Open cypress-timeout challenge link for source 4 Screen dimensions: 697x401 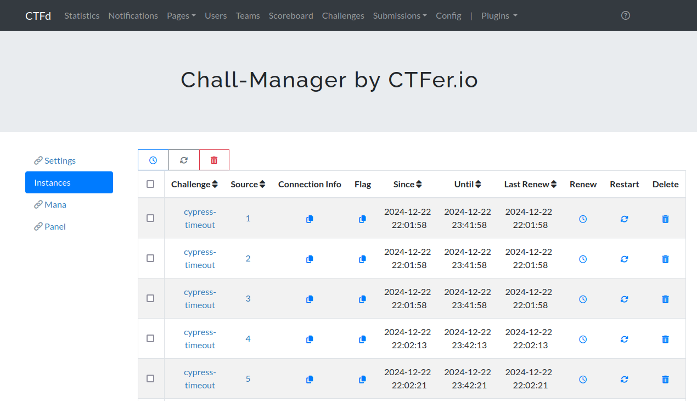point(200,338)
